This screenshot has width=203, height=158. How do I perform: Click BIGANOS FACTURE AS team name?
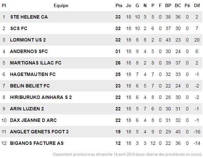[x=37, y=143]
